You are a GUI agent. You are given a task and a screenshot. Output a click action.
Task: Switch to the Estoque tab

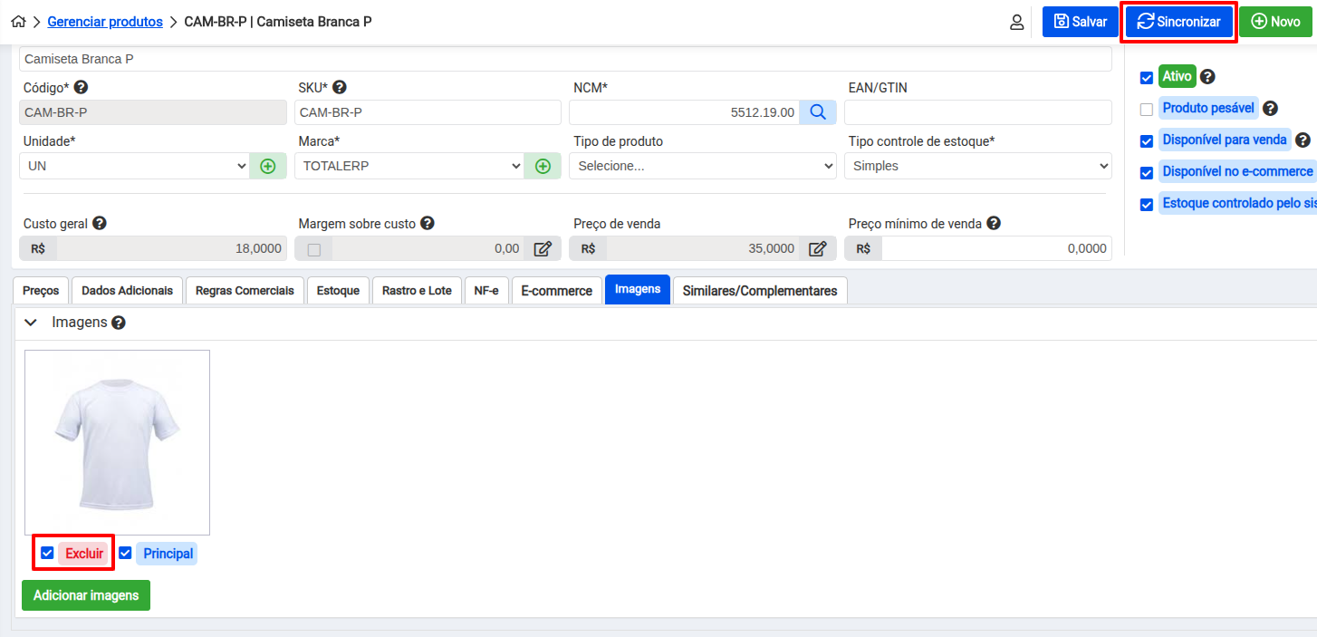point(338,291)
